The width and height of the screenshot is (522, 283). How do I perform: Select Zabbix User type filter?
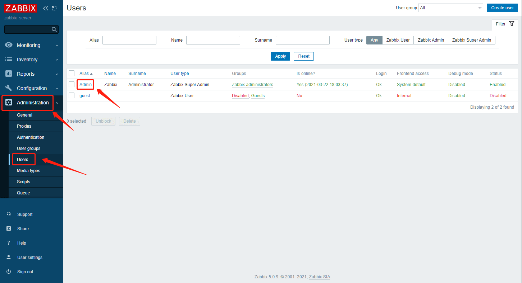(398, 40)
